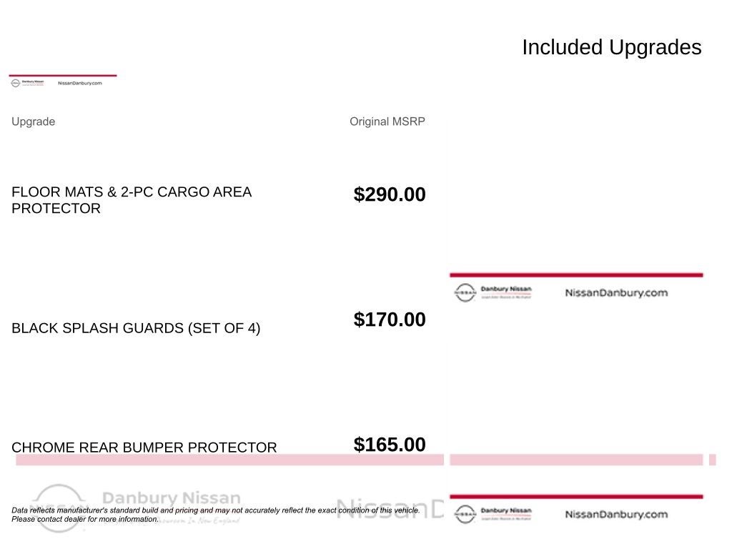
Task: Open the NissanDanbury.com link in the top-left header
Action: click(x=79, y=83)
